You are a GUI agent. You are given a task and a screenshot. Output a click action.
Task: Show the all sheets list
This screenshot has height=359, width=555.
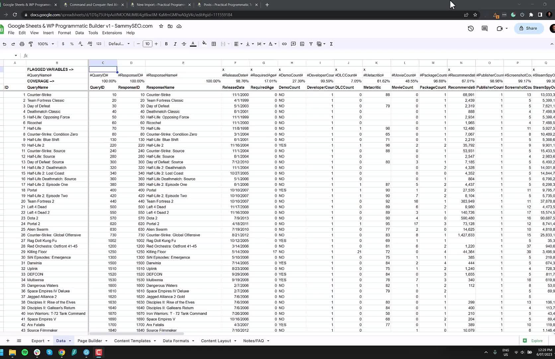19,341
